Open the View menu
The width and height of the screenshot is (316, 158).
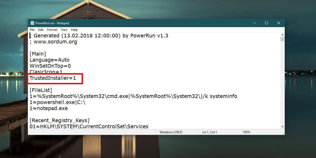[64, 30]
